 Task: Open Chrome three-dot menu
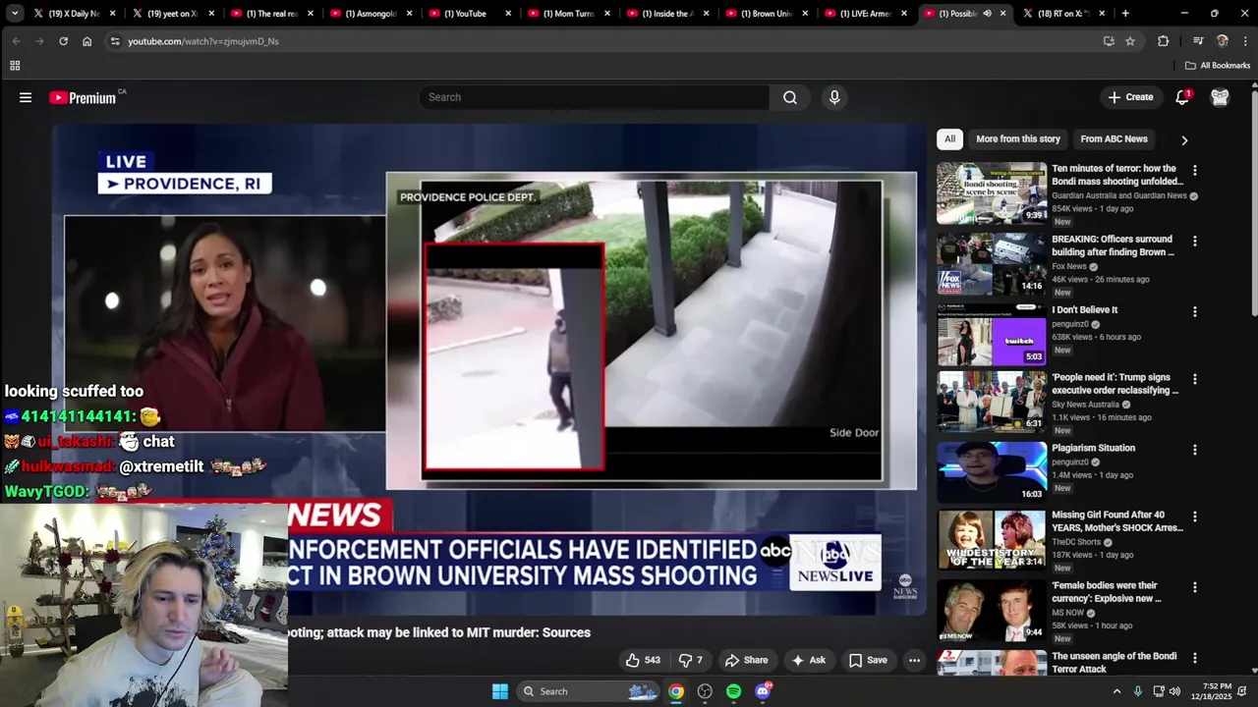[x=1245, y=41]
